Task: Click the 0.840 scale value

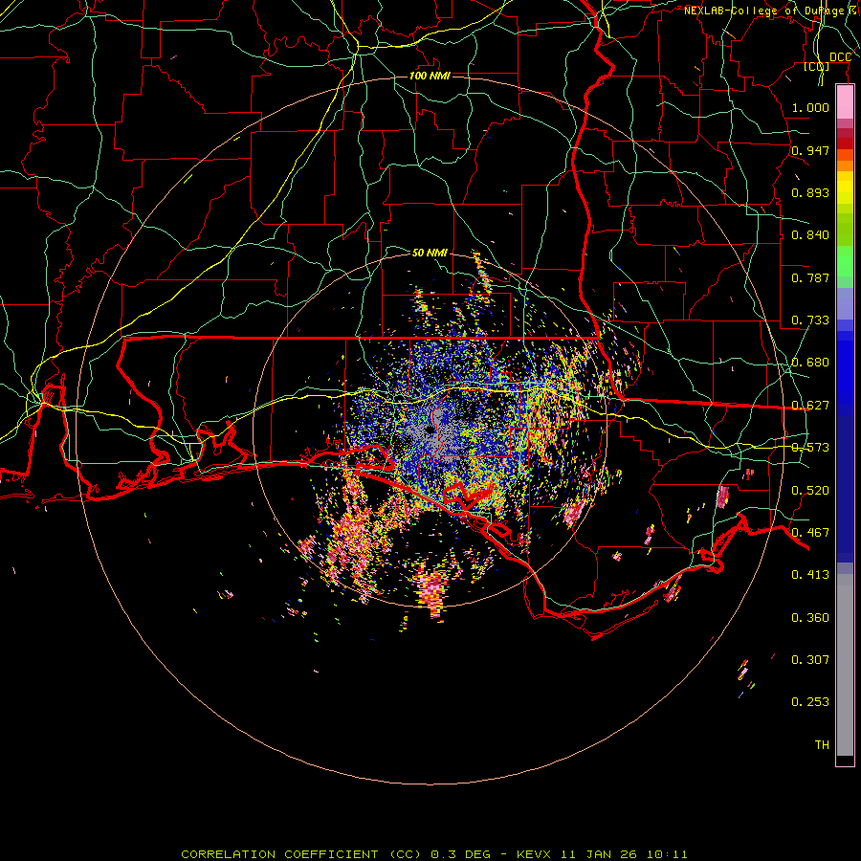Action: 810,235
